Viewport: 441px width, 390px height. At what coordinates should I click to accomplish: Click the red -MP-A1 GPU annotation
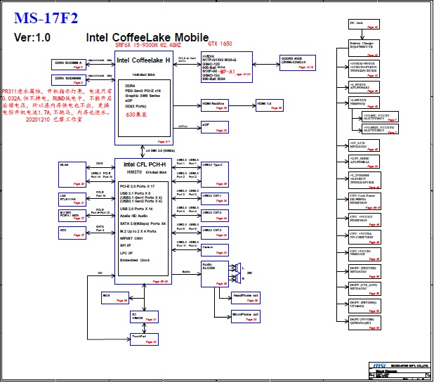[226, 72]
